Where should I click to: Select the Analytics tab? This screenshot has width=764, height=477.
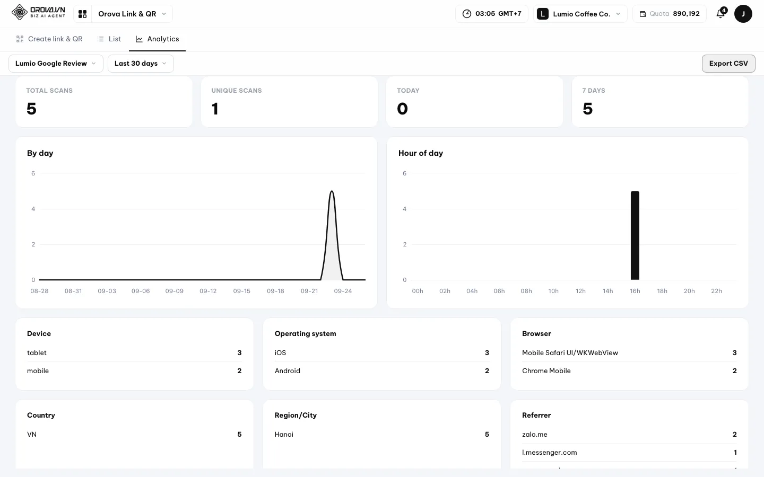(x=158, y=39)
